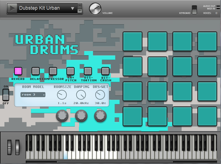Select the Reverb effect tab button
Image resolution: width=221 pixels, height=164 pixels.
(x=18, y=71)
